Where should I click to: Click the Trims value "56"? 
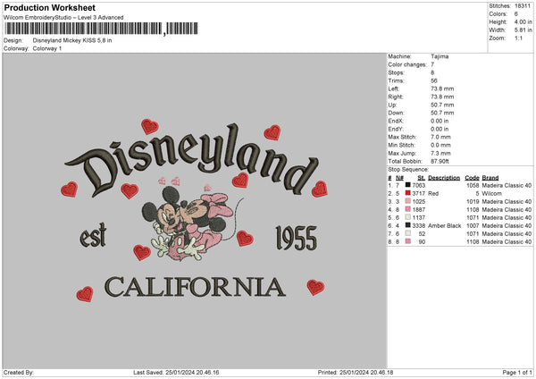434,80
